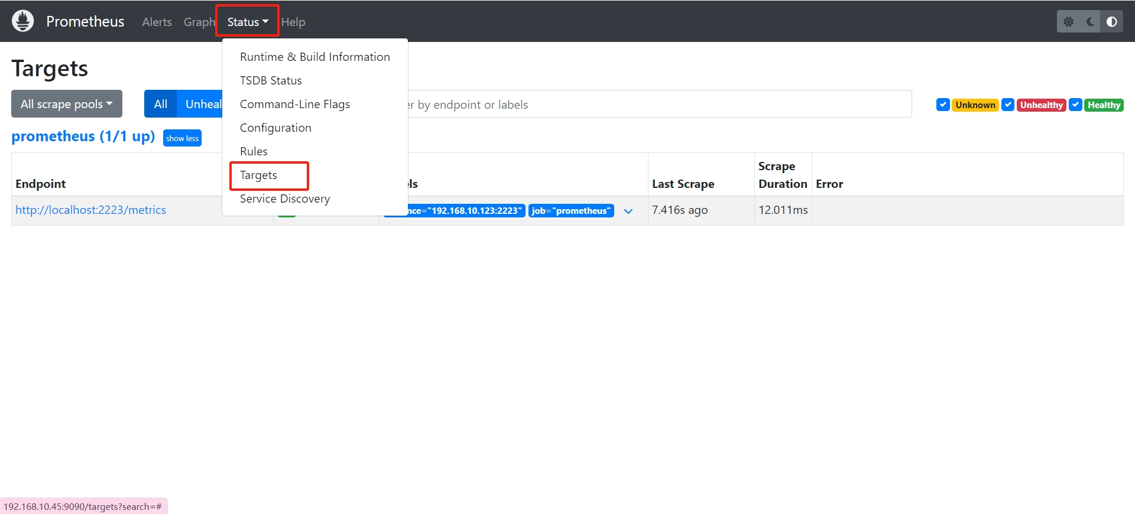Open the Help link
The height and width of the screenshot is (514, 1135).
click(293, 22)
